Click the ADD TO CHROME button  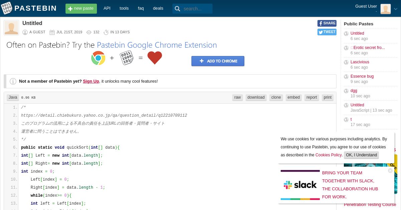(x=218, y=61)
